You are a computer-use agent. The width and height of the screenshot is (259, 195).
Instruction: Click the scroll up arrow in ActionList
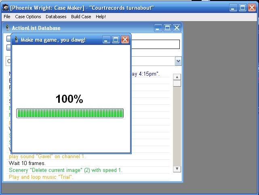(x=177, y=77)
